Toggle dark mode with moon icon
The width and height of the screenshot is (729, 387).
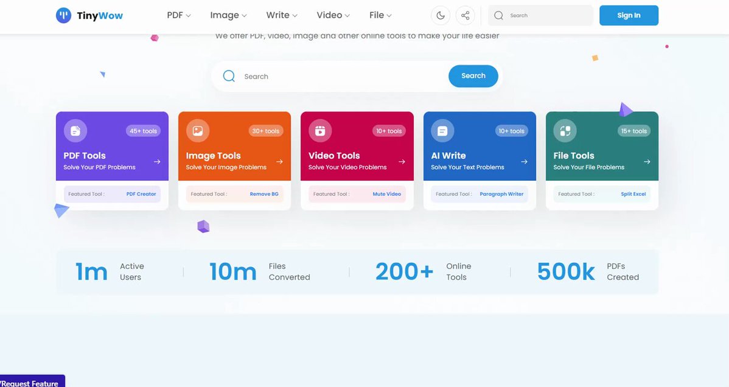click(441, 16)
